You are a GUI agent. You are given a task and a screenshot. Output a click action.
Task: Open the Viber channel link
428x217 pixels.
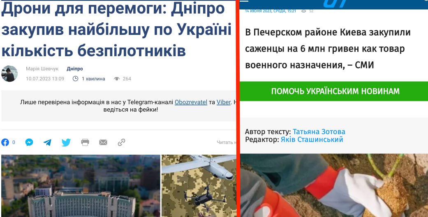224,103
